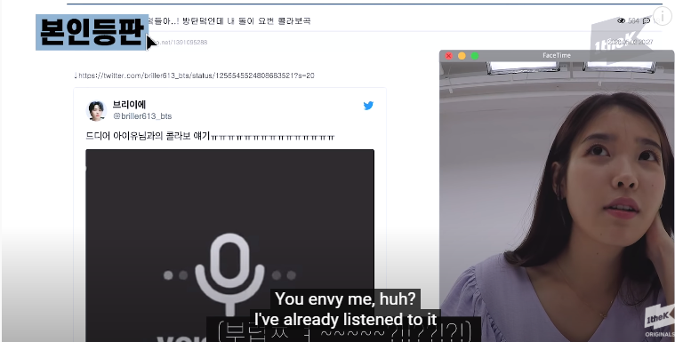Click the Twitter bird logo in tweet
Image resolution: width=675 pixels, height=342 pixels.
[x=368, y=106]
